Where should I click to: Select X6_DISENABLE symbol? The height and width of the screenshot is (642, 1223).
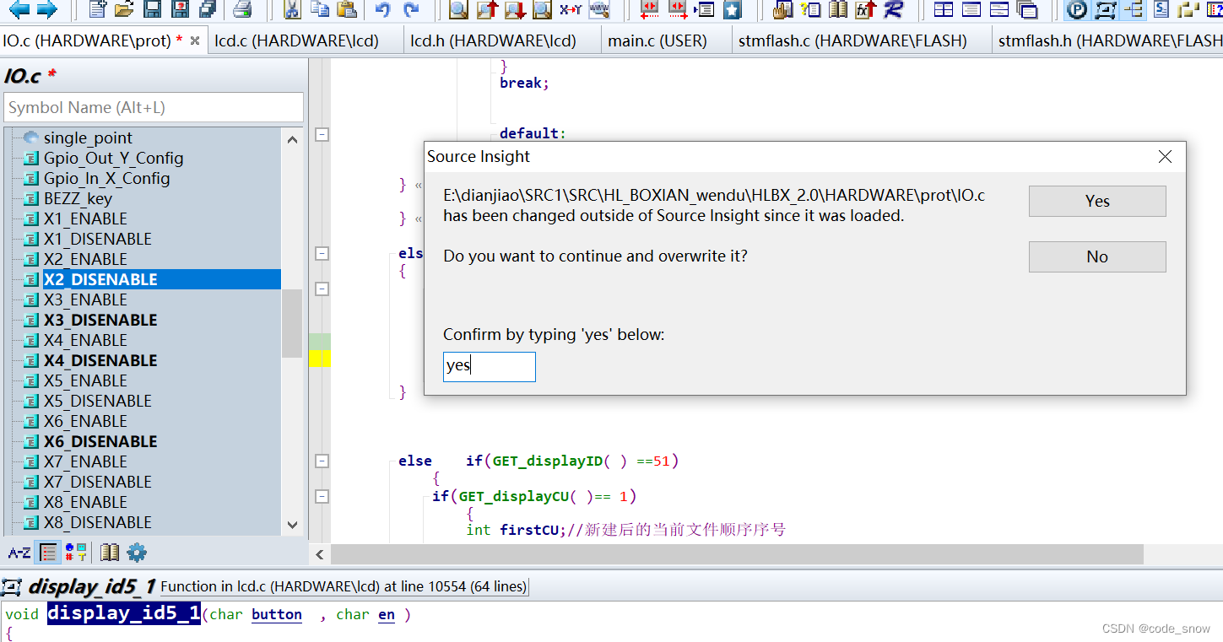[x=100, y=441]
